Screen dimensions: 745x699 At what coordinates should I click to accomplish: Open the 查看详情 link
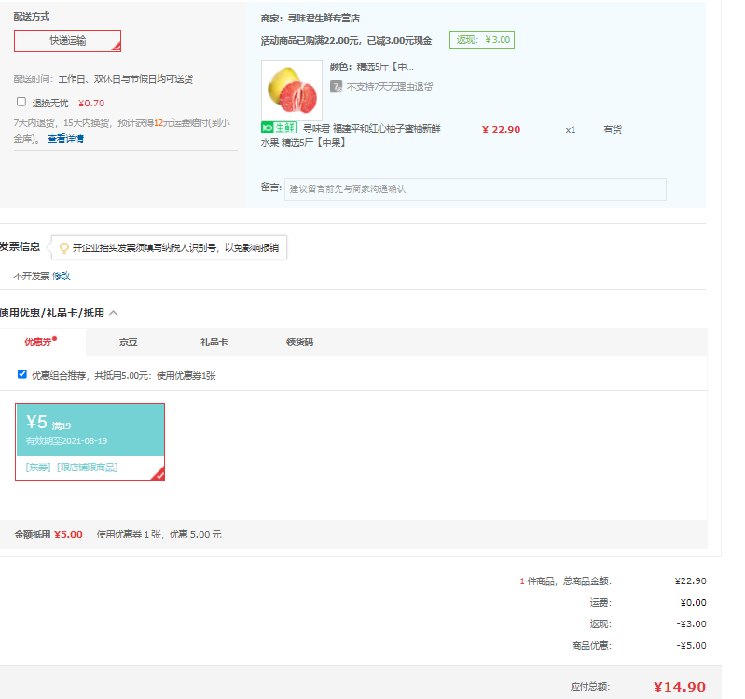coord(65,139)
